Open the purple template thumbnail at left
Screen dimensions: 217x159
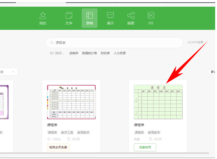coord(4,102)
